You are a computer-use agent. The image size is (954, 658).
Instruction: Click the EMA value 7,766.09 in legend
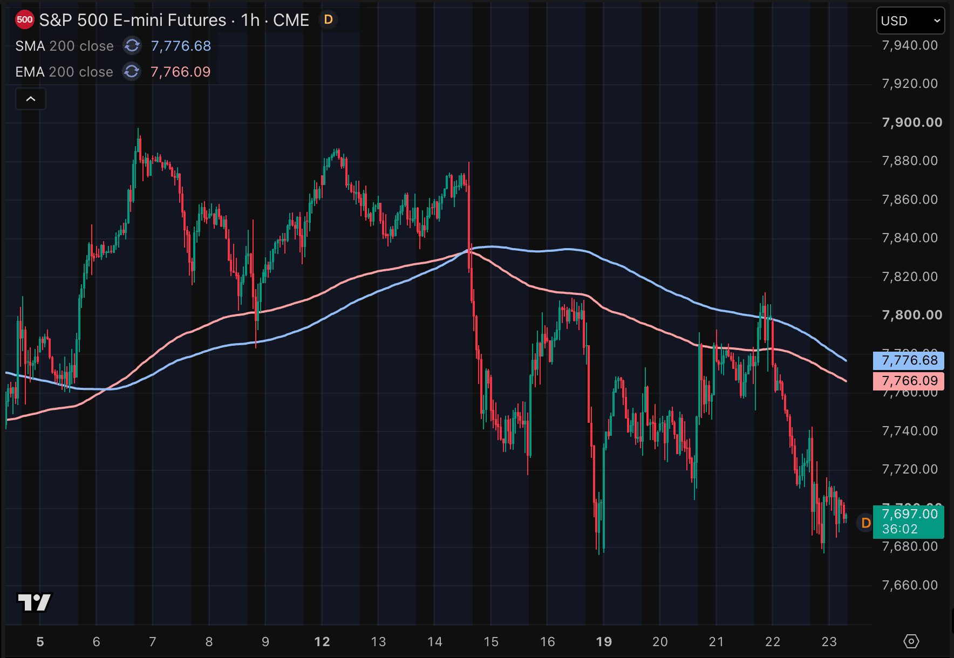coord(180,72)
